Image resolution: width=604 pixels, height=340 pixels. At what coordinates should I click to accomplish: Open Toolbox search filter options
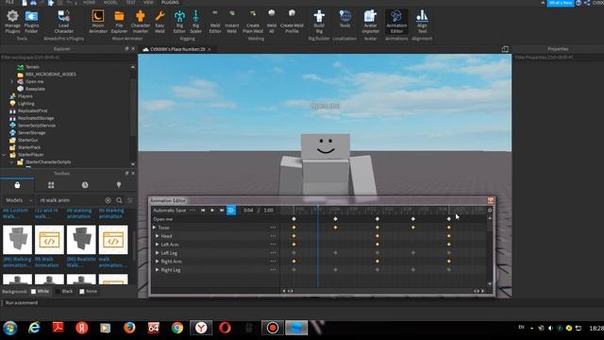point(130,200)
